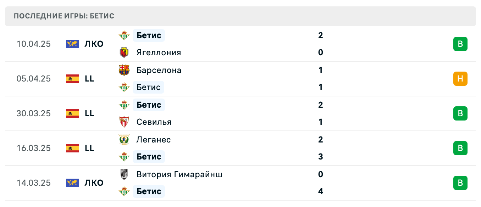Click the ЛКО flag icon in 10.04.25 row
481x207 pixels.
(x=72, y=44)
